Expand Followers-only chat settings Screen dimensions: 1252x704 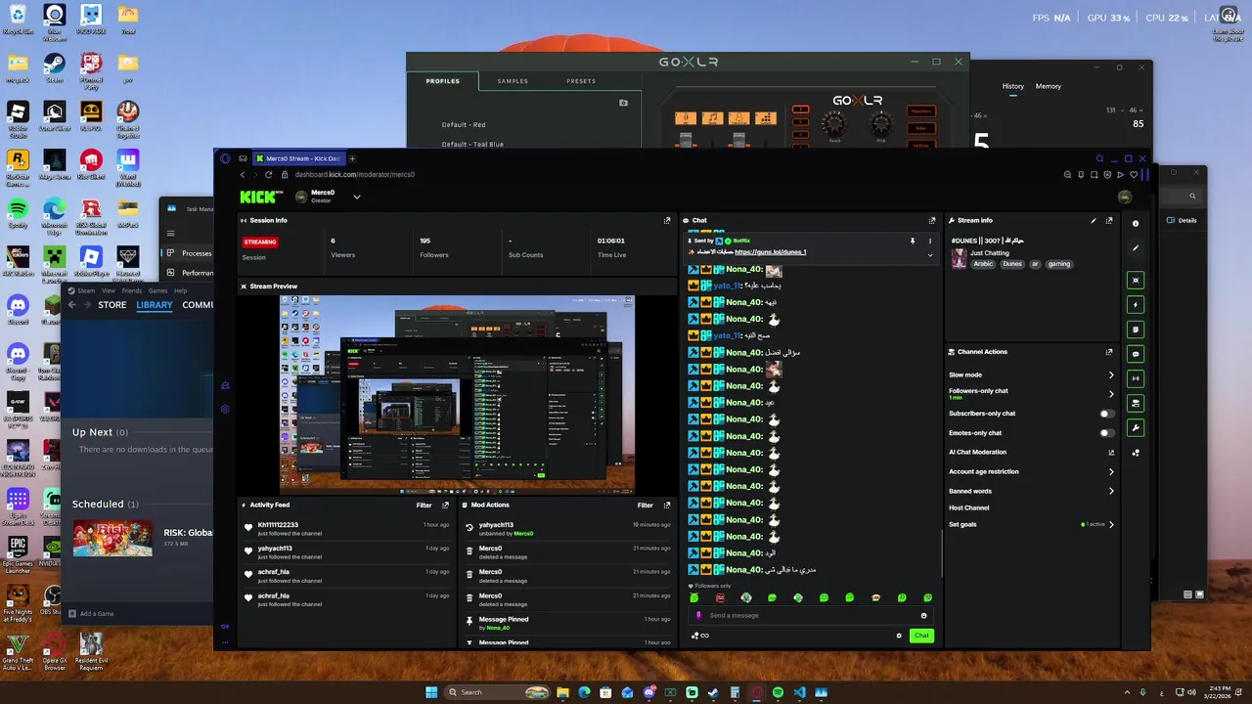tap(1111, 394)
